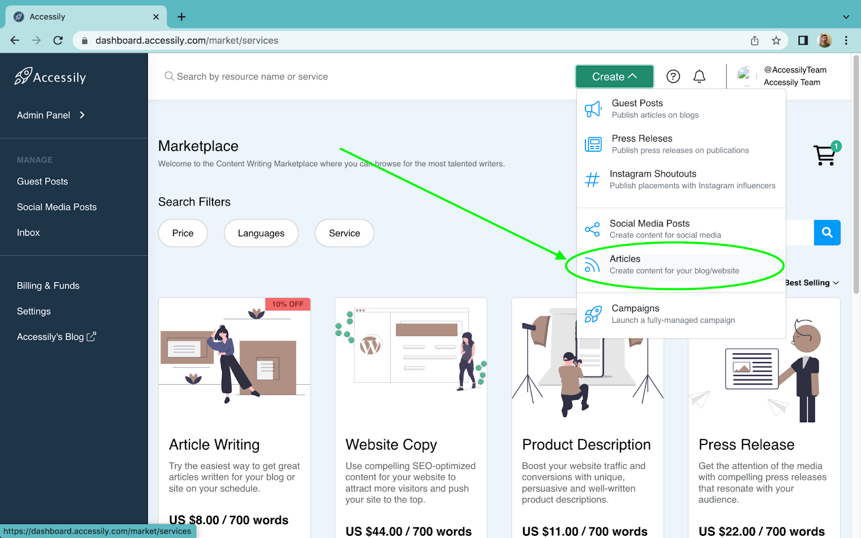Expand the browser tab search chevron
Viewport: 861px width, 538px height.
[x=846, y=17]
